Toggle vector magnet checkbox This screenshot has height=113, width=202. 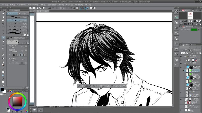[x=10, y=63]
